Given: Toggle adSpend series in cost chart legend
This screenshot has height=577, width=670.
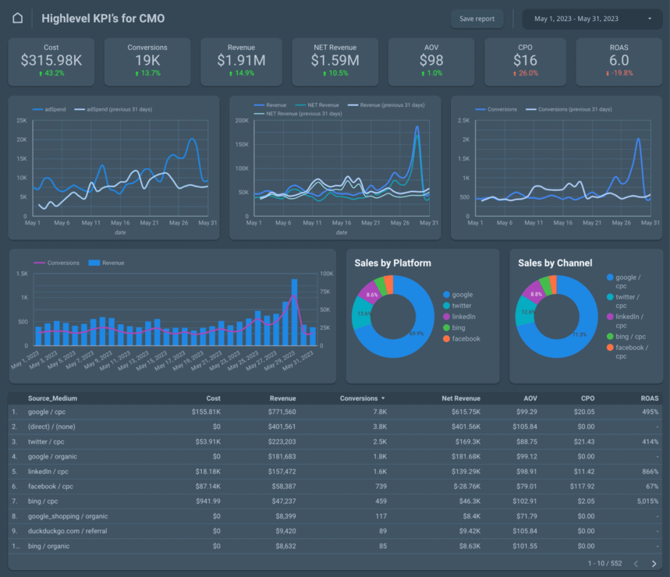Looking at the screenshot, I should tap(49, 109).
